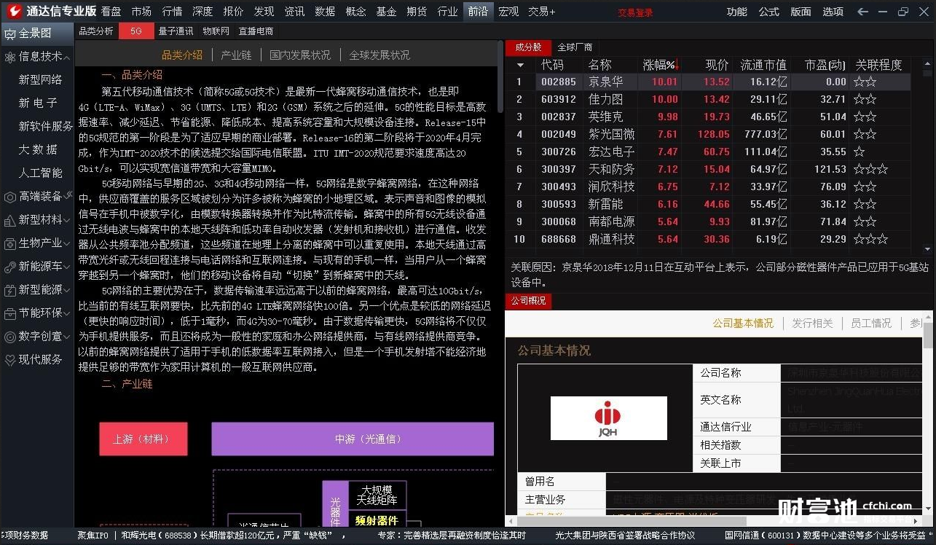Image resolution: width=936 pixels, height=545 pixels.
Task: Click the 新型能源 battery icon
Action: (9, 290)
